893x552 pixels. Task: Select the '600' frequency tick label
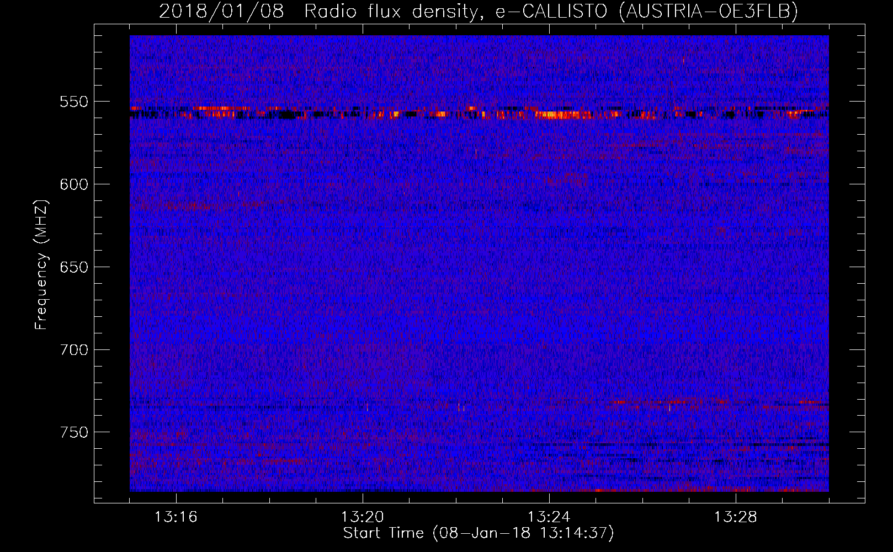(74, 184)
